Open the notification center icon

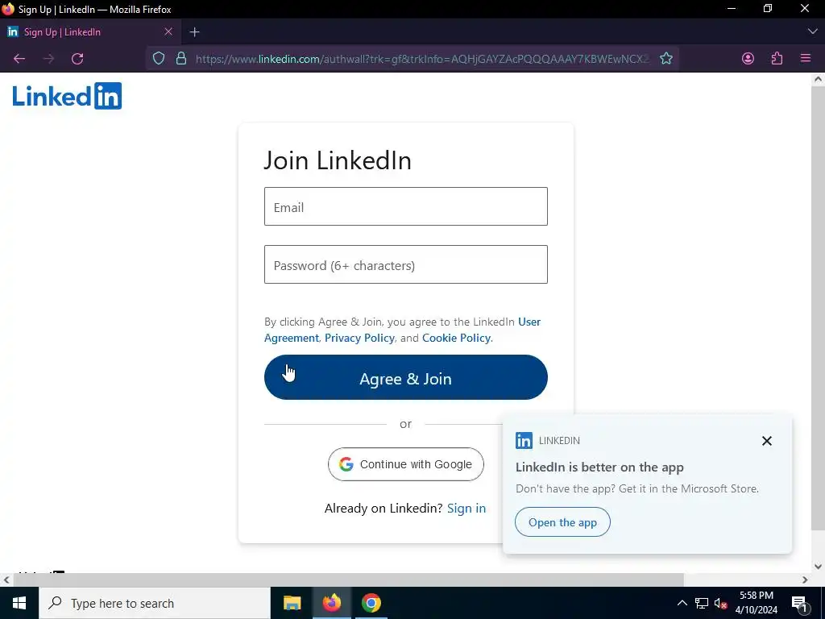pos(799,604)
